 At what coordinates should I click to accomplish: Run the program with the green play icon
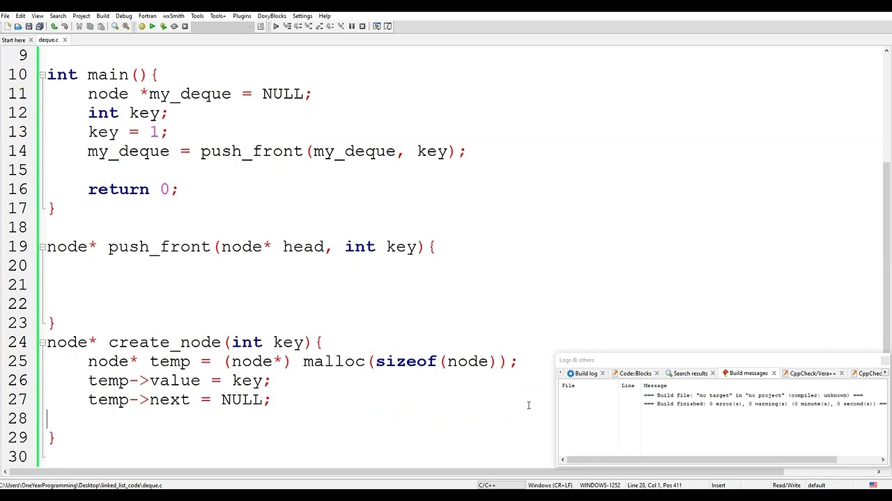coord(152,26)
